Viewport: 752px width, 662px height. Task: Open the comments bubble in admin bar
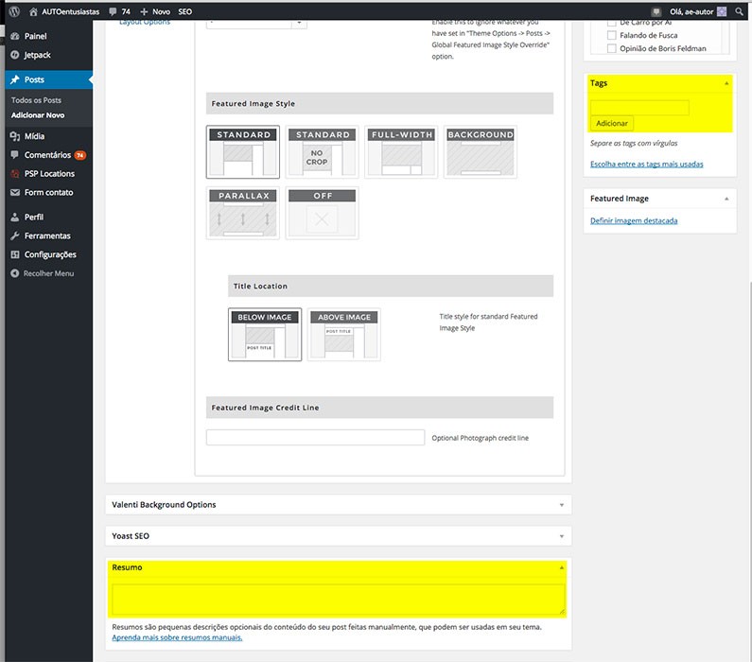pos(119,10)
